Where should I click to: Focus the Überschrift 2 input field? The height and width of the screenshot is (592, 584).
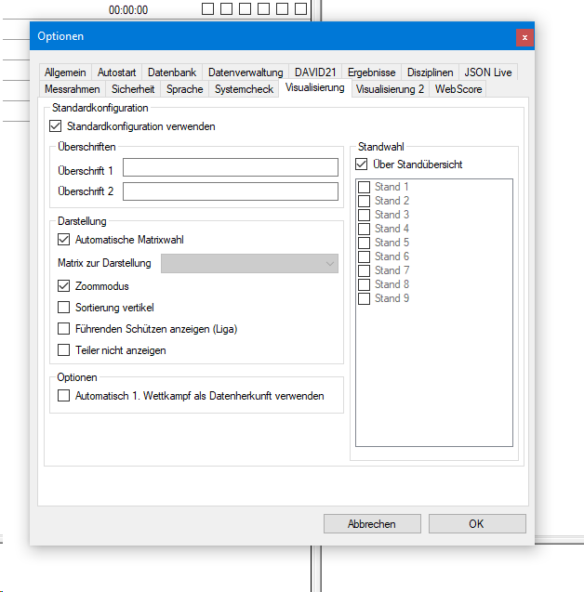coord(230,191)
